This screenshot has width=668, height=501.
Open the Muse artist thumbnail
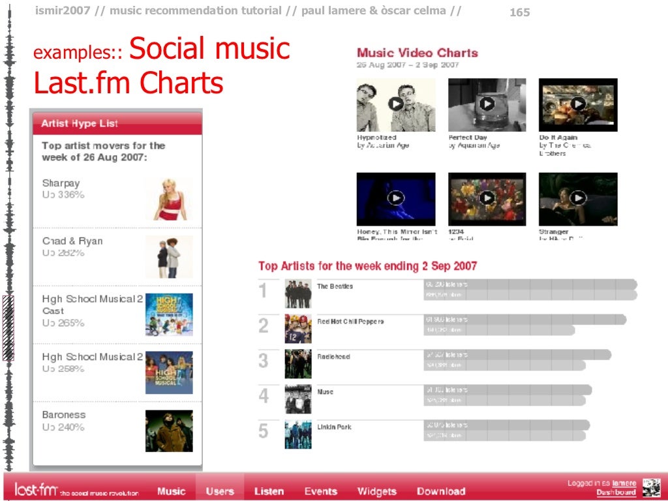point(298,399)
